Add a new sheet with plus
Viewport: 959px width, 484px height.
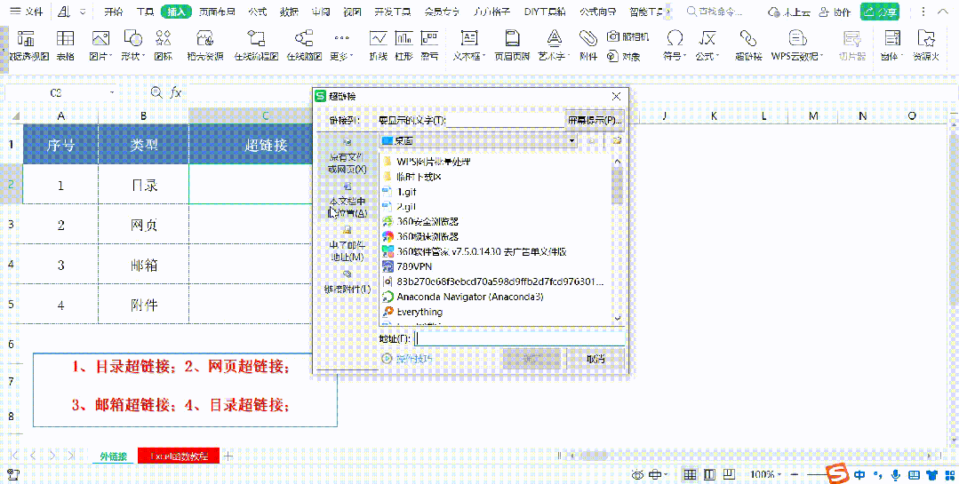pyautogui.click(x=228, y=456)
